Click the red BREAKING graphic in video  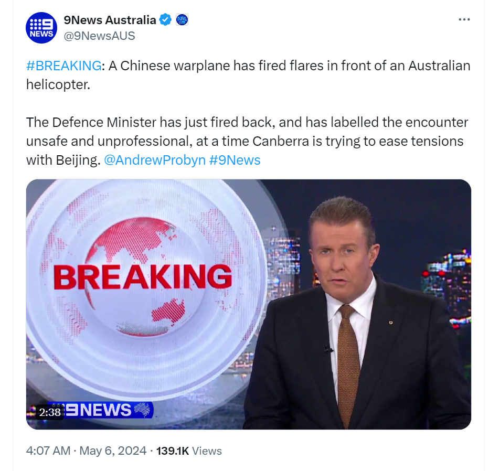(143, 277)
